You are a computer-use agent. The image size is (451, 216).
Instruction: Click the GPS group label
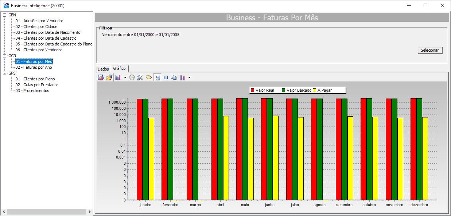(12, 73)
